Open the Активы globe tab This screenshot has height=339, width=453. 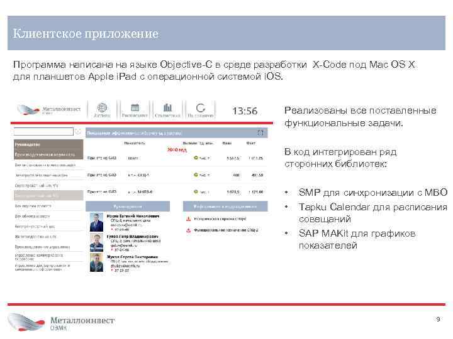tap(102, 110)
